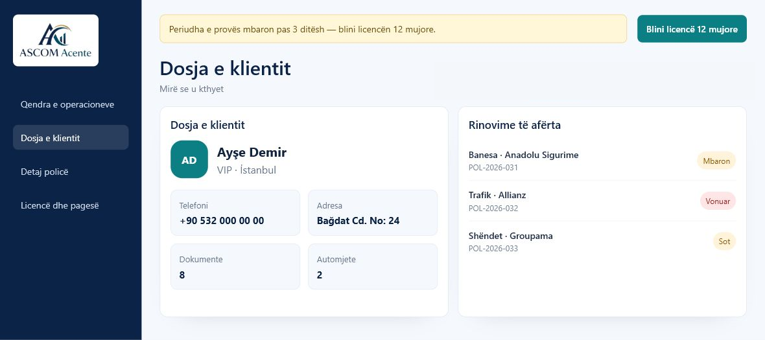Viewport: 765px width, 340px height.
Task: Open Licencë dhe pagesë section
Action: tap(71, 205)
